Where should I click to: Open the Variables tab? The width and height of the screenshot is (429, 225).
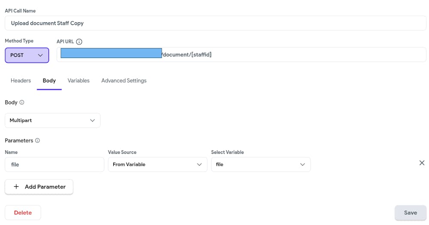[x=79, y=81]
